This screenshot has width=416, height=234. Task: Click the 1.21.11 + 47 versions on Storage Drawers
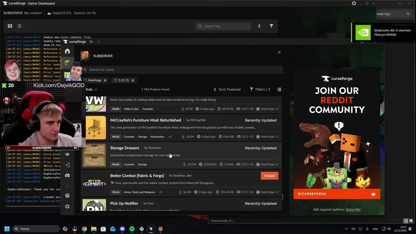point(245,164)
